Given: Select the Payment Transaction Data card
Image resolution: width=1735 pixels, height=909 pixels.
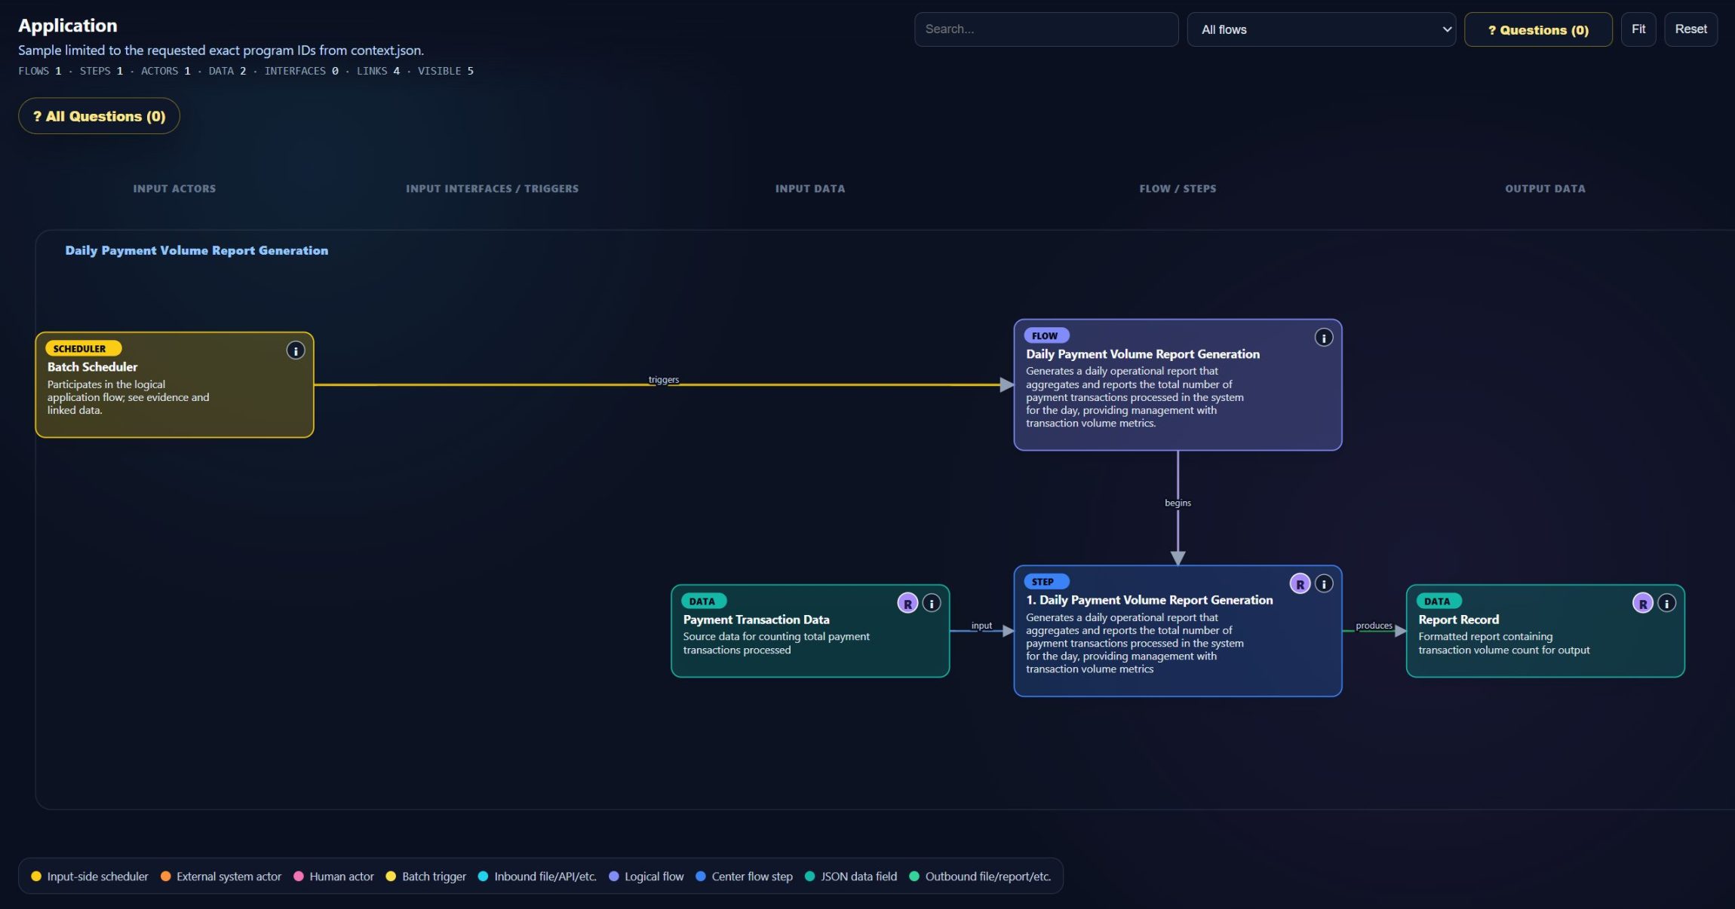Looking at the screenshot, I should [810, 631].
